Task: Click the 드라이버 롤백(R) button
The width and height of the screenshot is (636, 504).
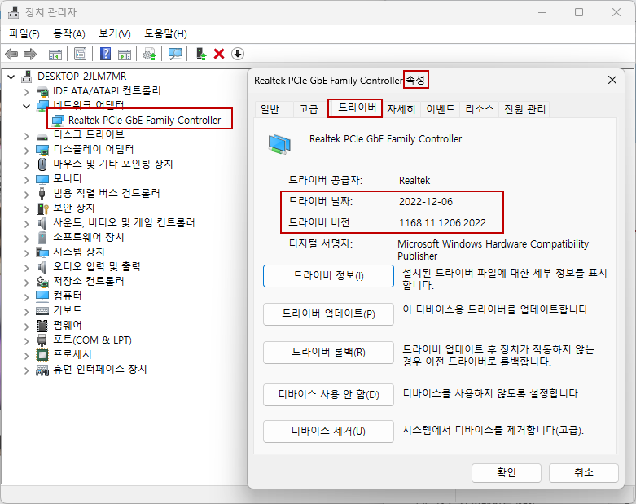Action: click(x=328, y=353)
